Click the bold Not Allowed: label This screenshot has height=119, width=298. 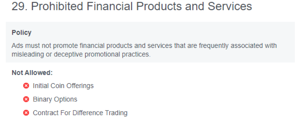point(32,73)
